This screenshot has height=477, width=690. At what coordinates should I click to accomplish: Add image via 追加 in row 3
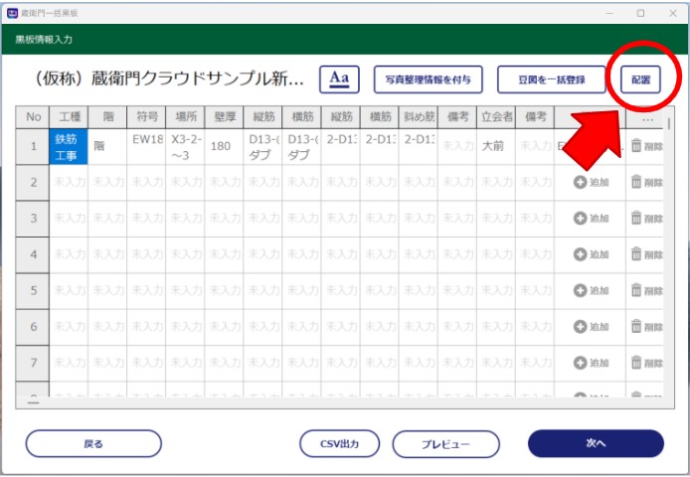click(x=591, y=219)
